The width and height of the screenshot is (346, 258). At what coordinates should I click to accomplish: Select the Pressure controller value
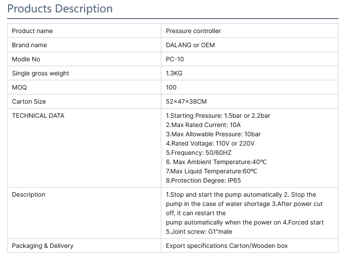pyautogui.click(x=193, y=31)
